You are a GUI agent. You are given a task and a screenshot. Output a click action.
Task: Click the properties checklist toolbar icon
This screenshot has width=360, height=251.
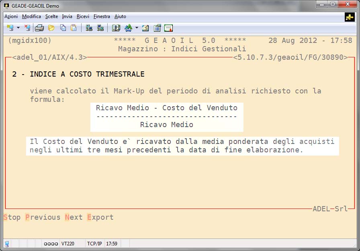click(157, 28)
